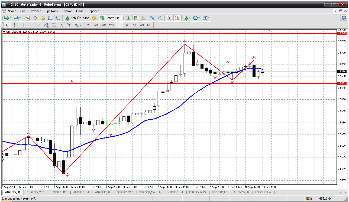Click the 1.5745 red price level label

pos(342,33)
